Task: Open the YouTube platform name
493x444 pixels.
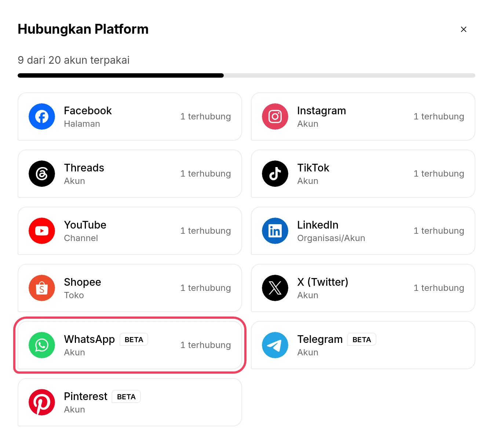Action: (85, 225)
